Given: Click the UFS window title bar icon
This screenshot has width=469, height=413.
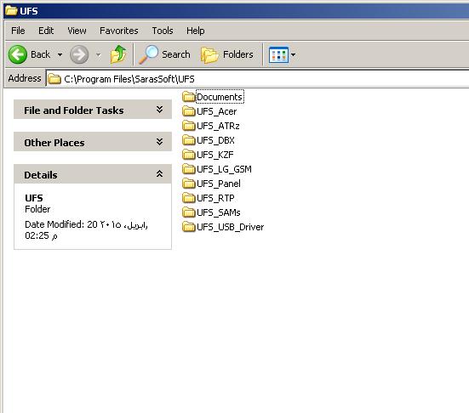Looking at the screenshot, I should (11, 11).
